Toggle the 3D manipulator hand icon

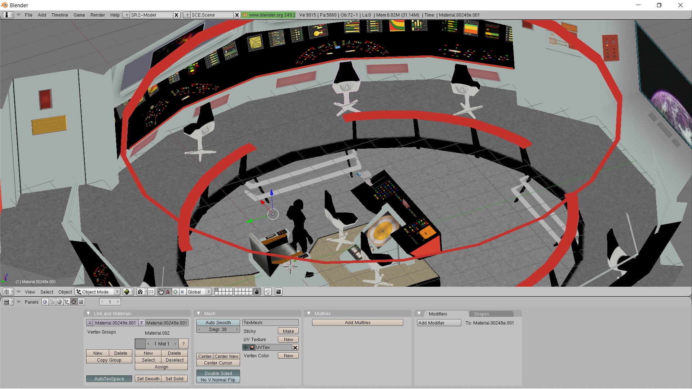click(161, 292)
